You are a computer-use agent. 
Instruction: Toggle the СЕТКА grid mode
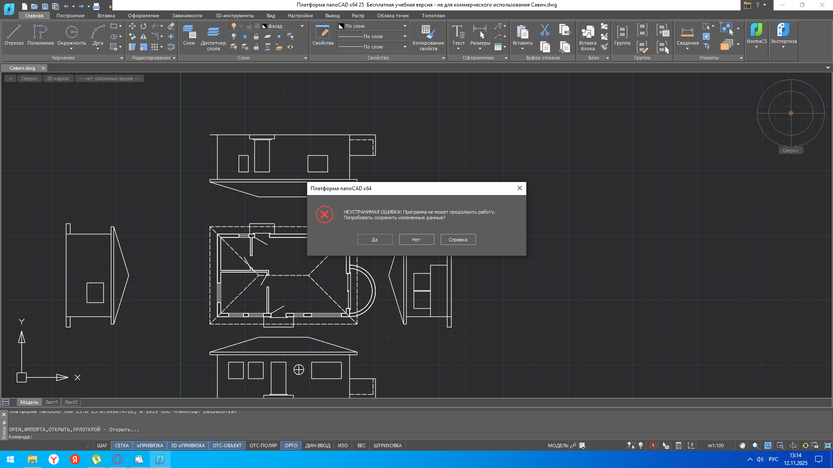(121, 445)
